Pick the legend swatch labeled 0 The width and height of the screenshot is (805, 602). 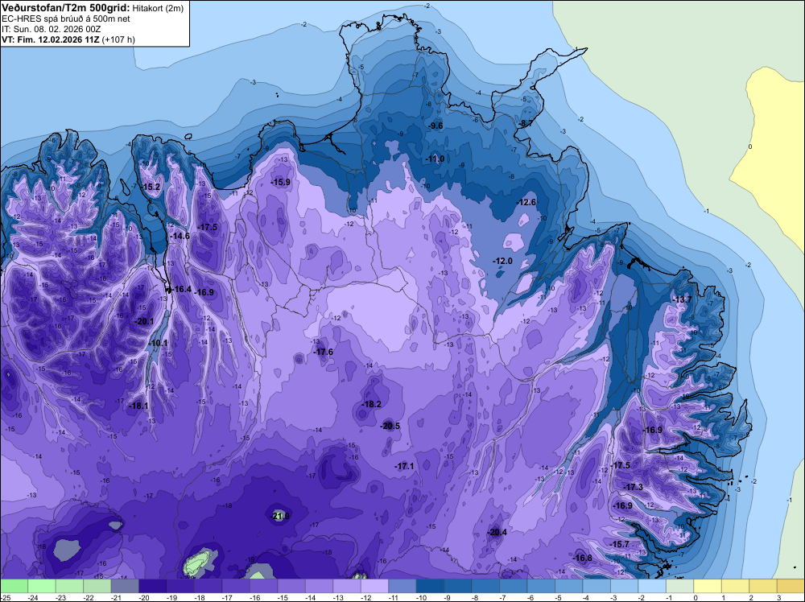coord(707,587)
